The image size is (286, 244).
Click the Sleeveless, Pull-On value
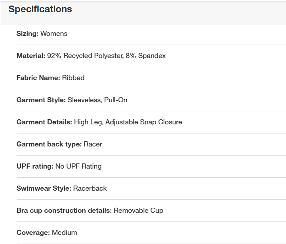click(x=97, y=100)
